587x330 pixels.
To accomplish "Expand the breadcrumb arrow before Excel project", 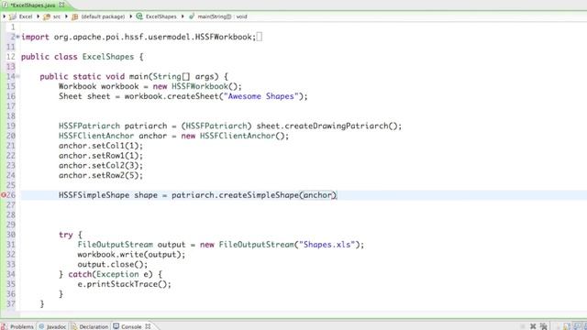I will click(4, 16).
